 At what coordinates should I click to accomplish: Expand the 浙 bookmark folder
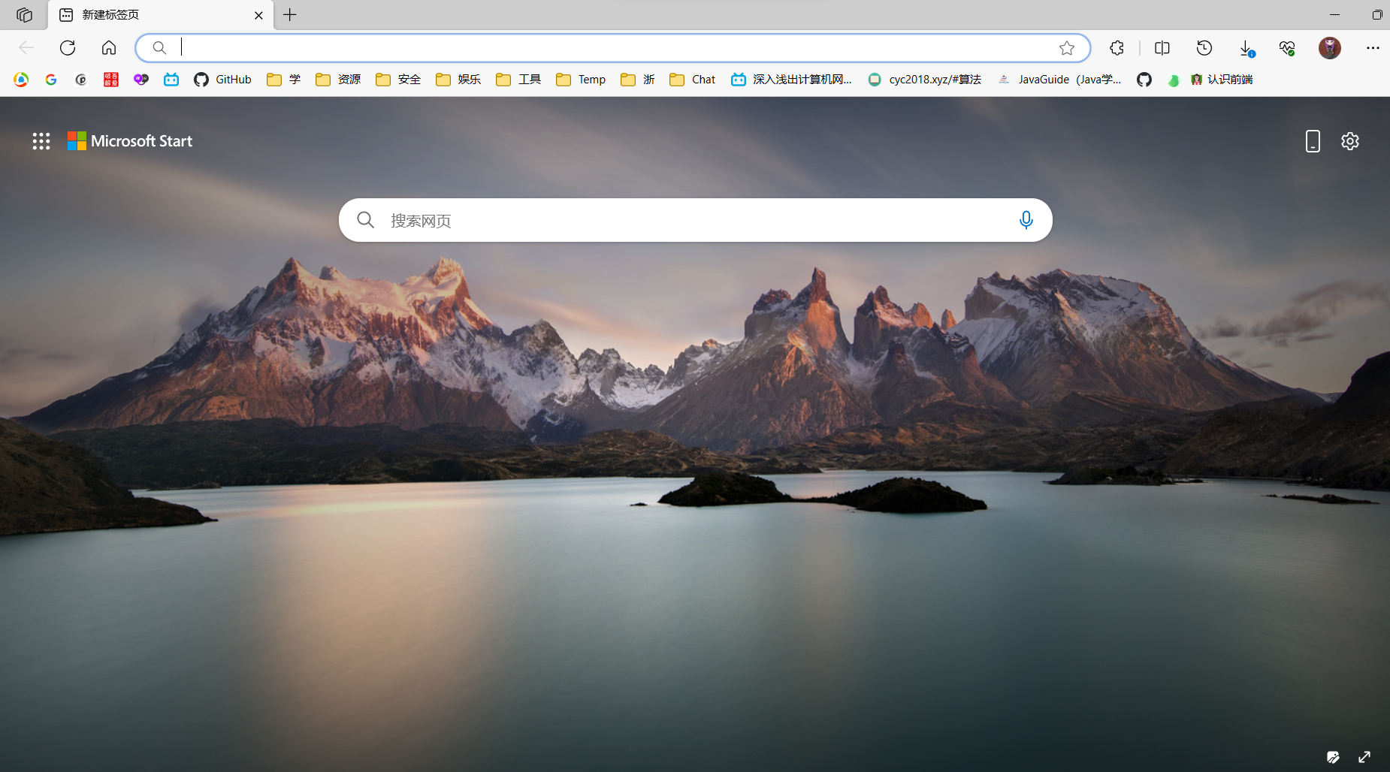638,80
